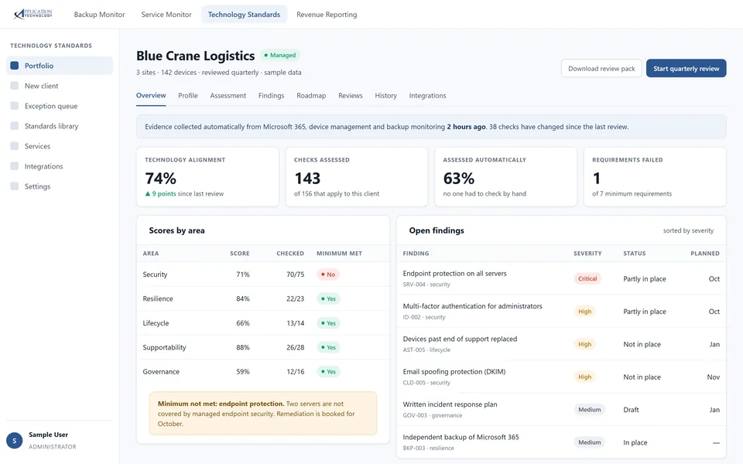Select the Governance area row
The width and height of the screenshot is (743, 464).
pos(263,372)
